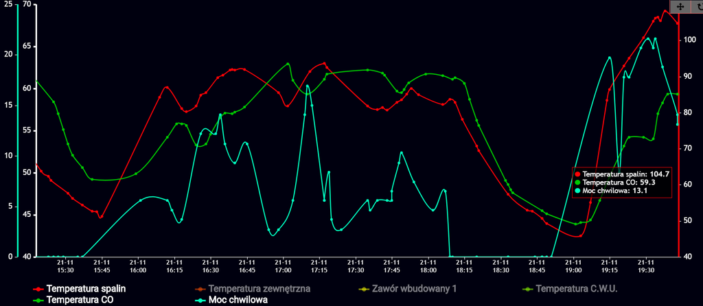The image size is (703, 306).
Task: Click the tooltip line Temperatura spalin: 104.7
Action: (x=626, y=174)
